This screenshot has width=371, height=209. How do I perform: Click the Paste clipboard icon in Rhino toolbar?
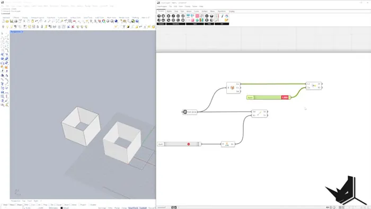point(32,21)
